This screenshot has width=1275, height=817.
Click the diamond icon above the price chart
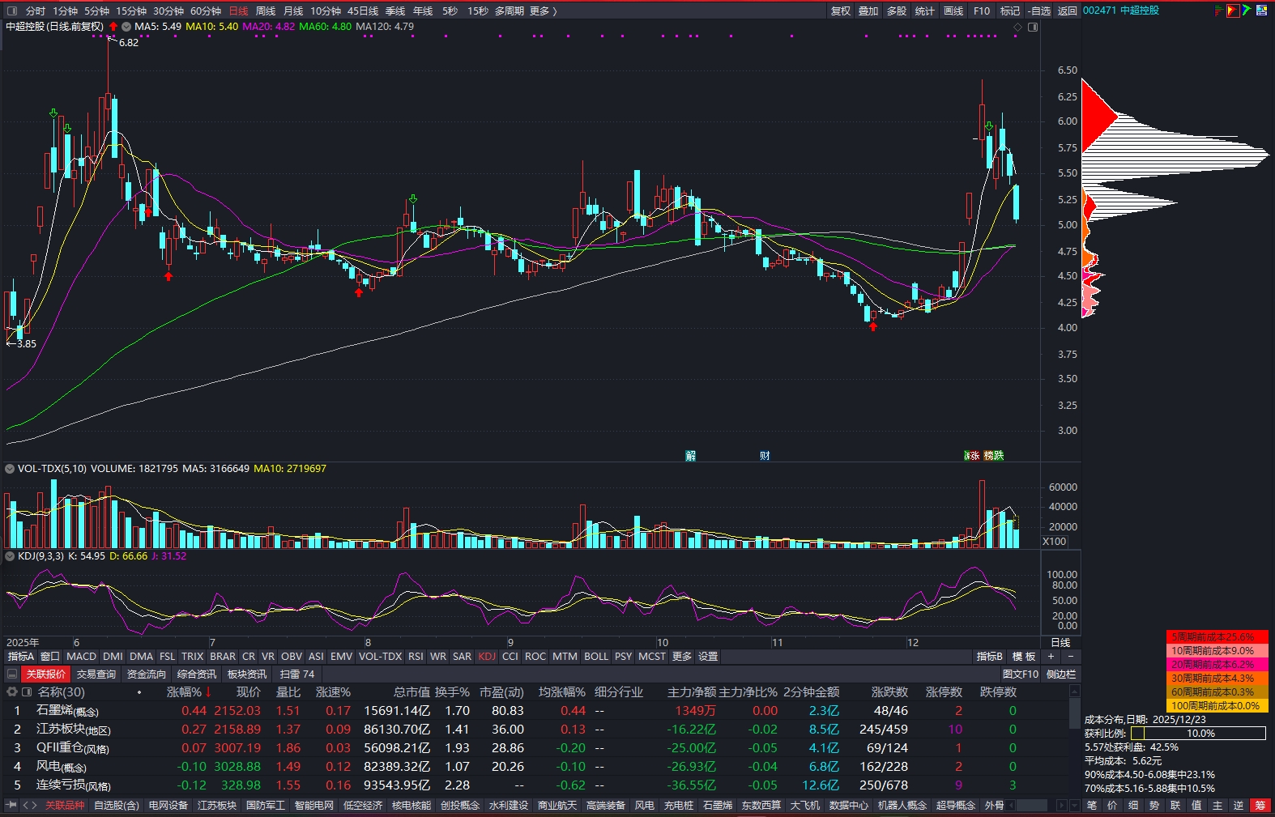tap(1018, 28)
